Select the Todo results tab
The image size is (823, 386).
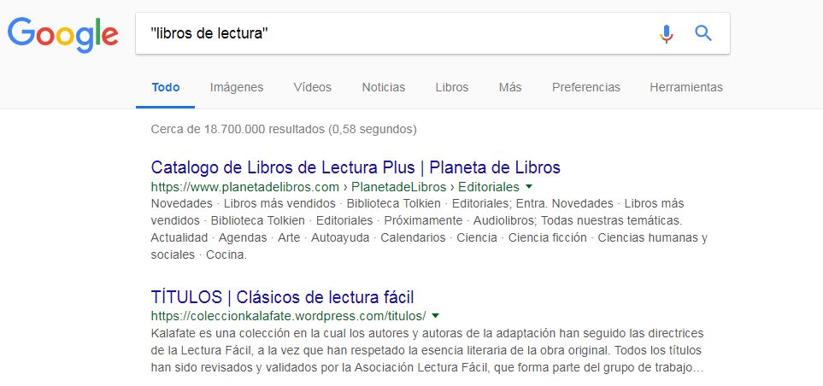[166, 87]
